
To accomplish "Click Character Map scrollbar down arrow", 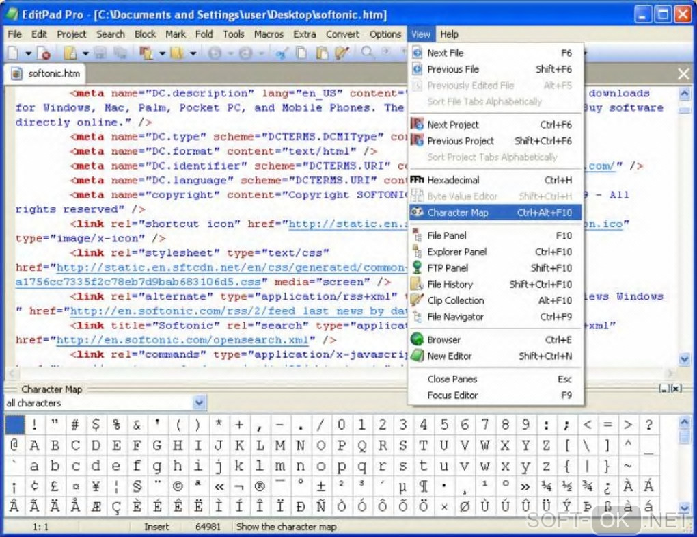I will 685,507.
